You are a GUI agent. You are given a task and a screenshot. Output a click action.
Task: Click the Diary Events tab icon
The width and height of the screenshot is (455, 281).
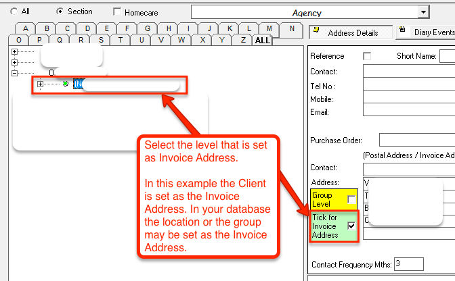[x=402, y=30]
